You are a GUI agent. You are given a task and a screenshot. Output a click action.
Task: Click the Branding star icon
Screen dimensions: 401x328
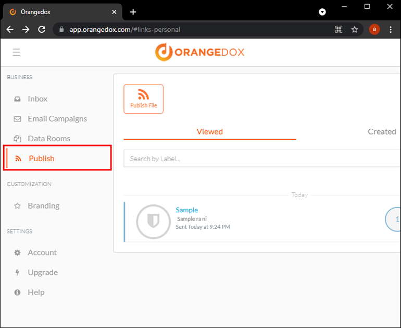(17, 206)
